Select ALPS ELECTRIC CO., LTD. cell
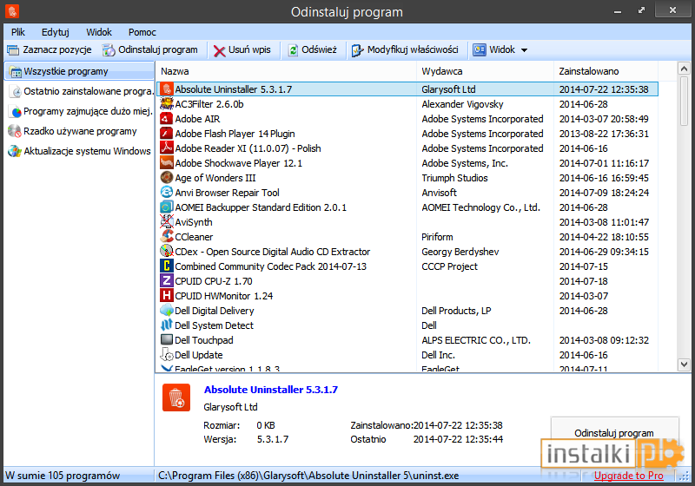Image resolution: width=695 pixels, height=486 pixels. [476, 340]
